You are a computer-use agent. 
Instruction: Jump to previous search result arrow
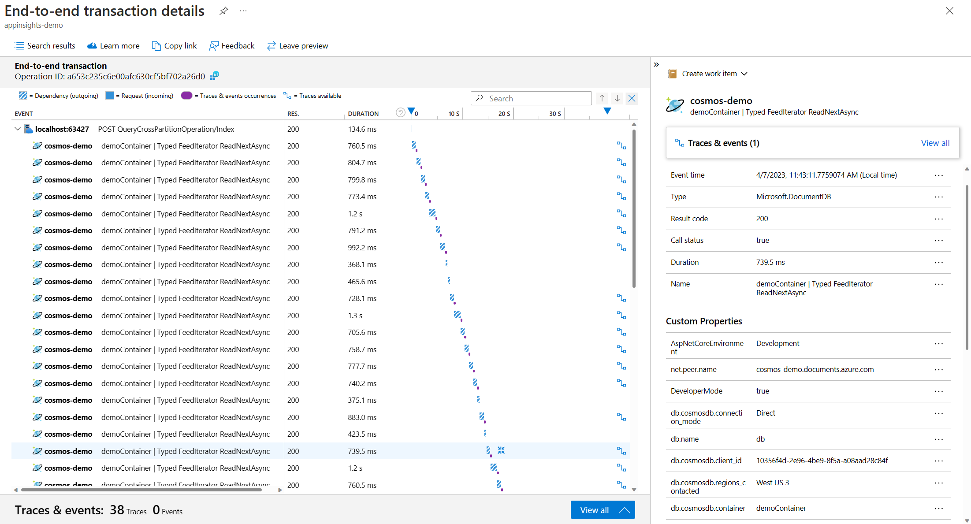(602, 98)
